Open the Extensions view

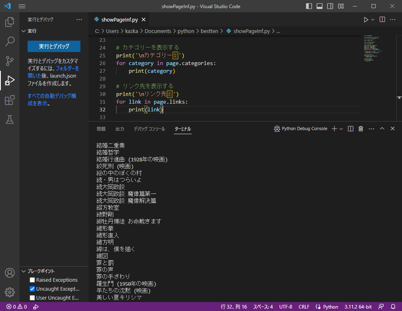[x=10, y=100]
